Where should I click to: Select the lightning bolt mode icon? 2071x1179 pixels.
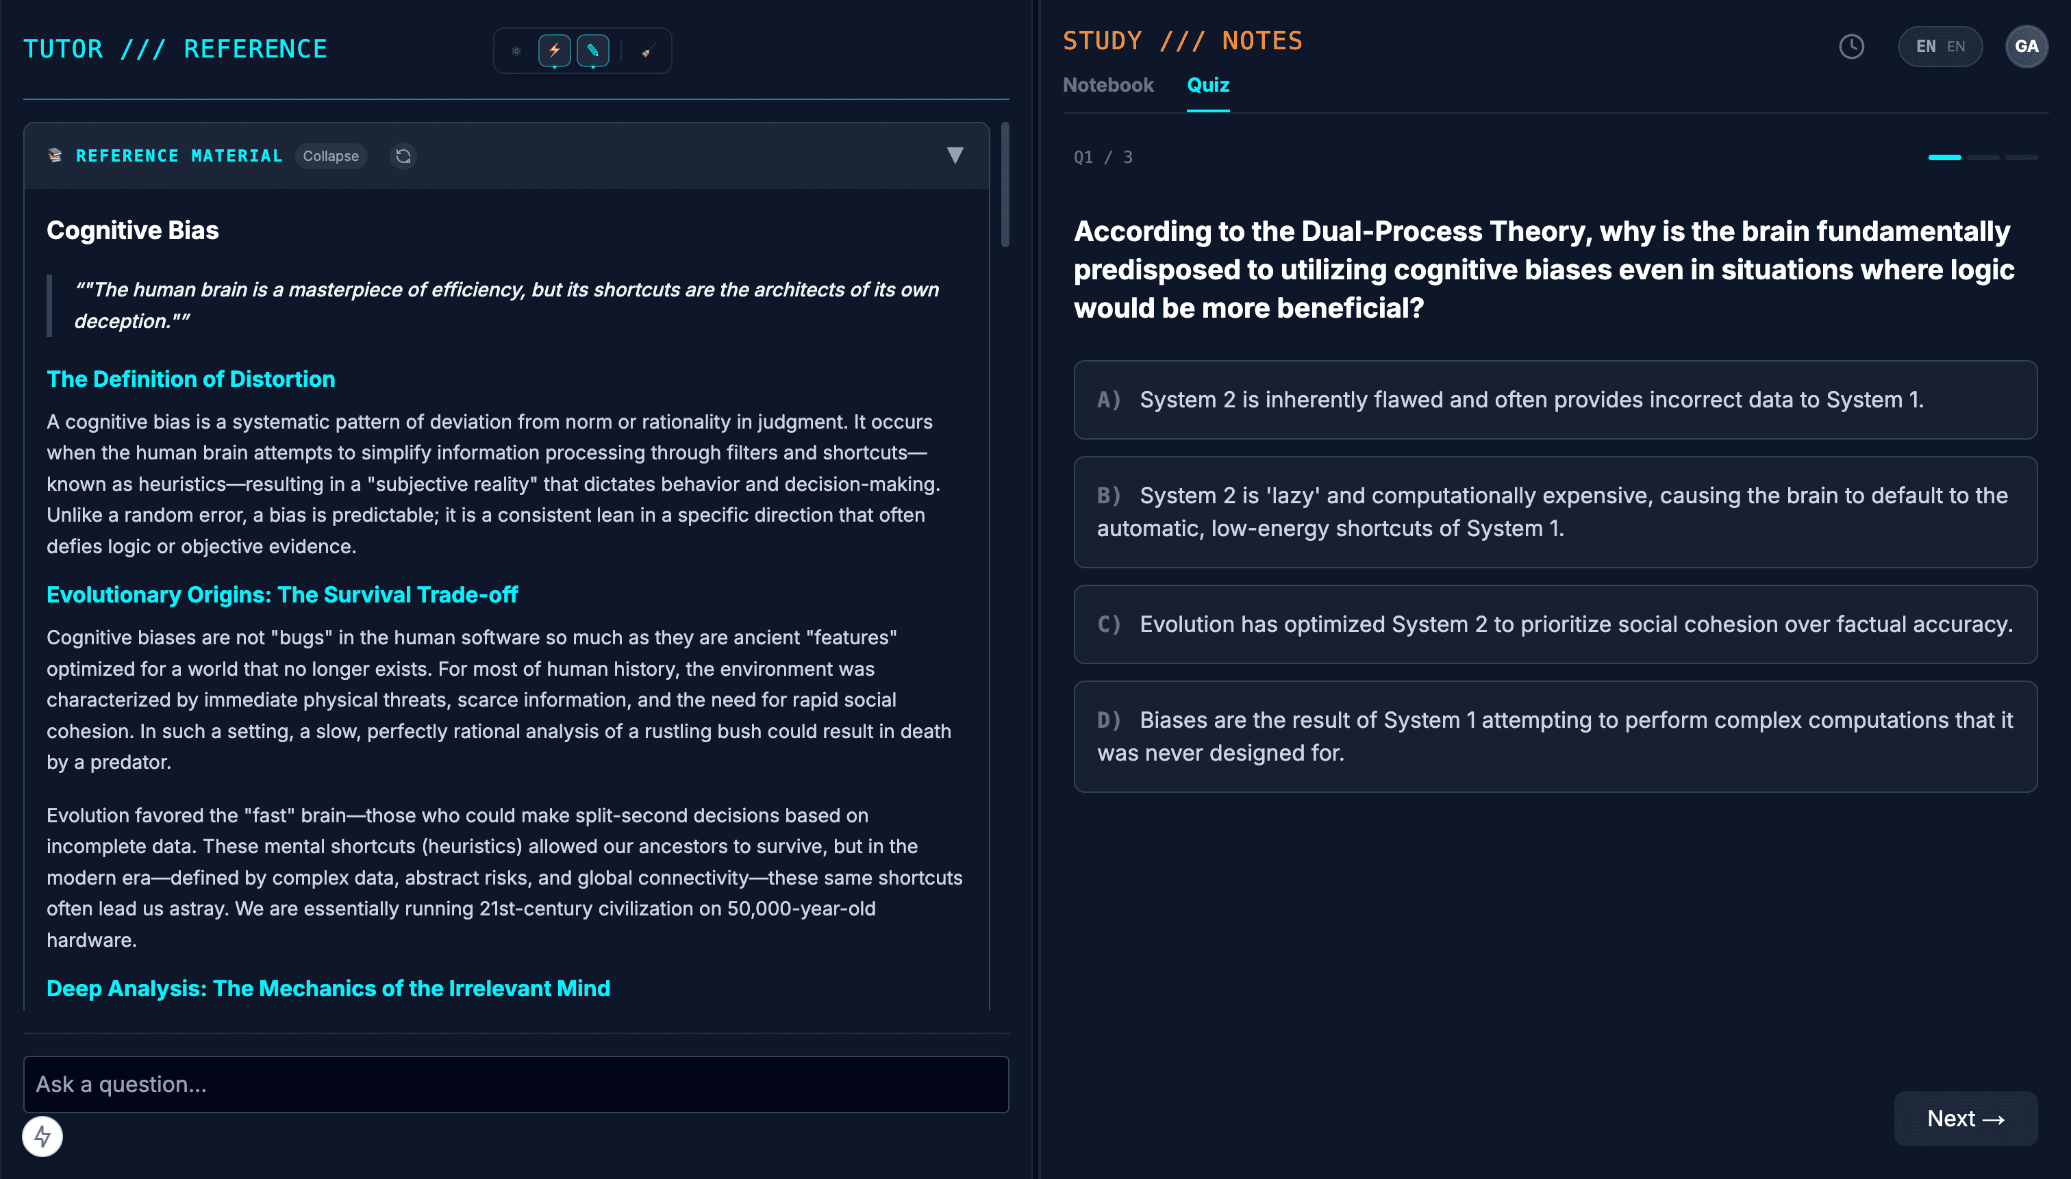554,50
